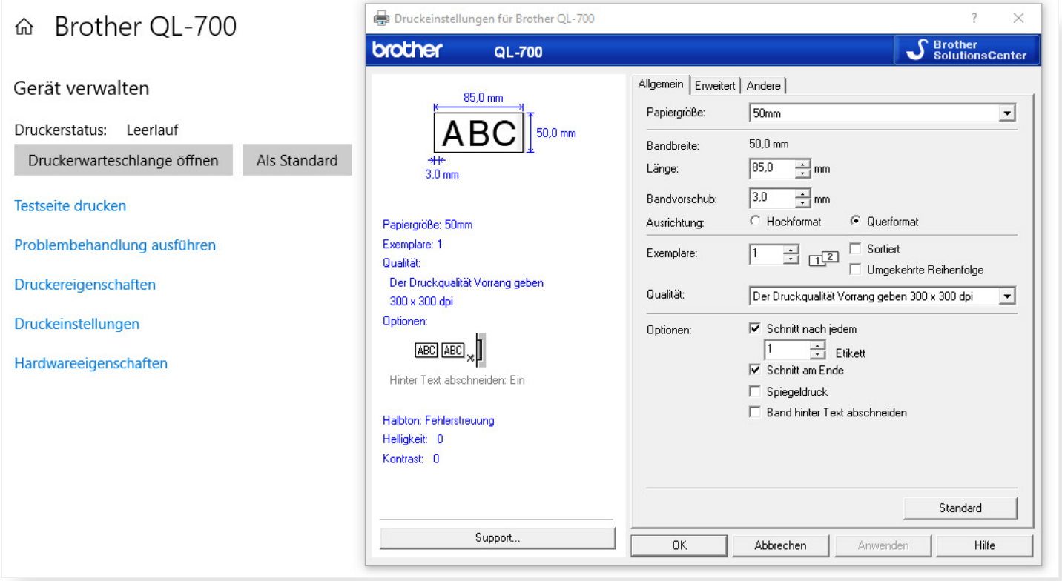Switch to the Allgemein tab
Viewport: 1062px width, 581px height.
(660, 84)
